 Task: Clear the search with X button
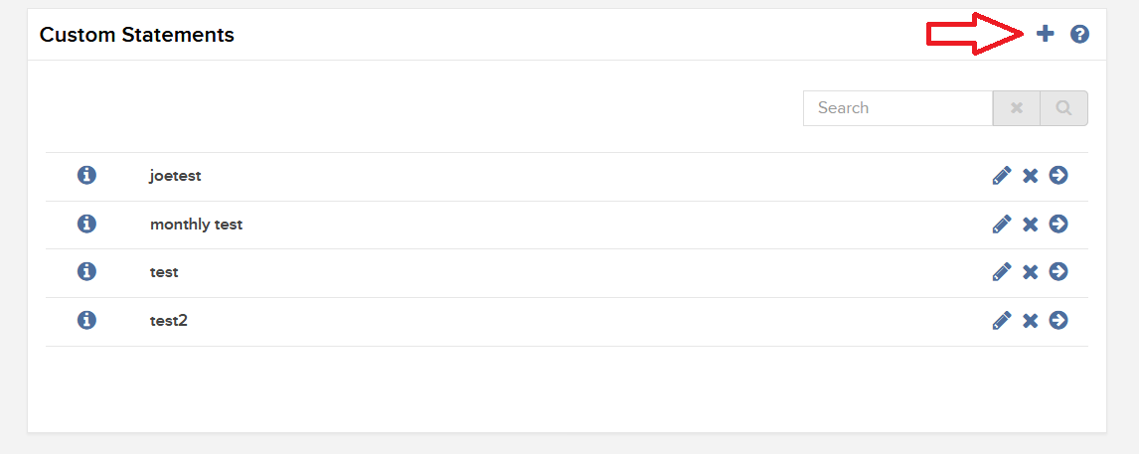click(x=1016, y=108)
